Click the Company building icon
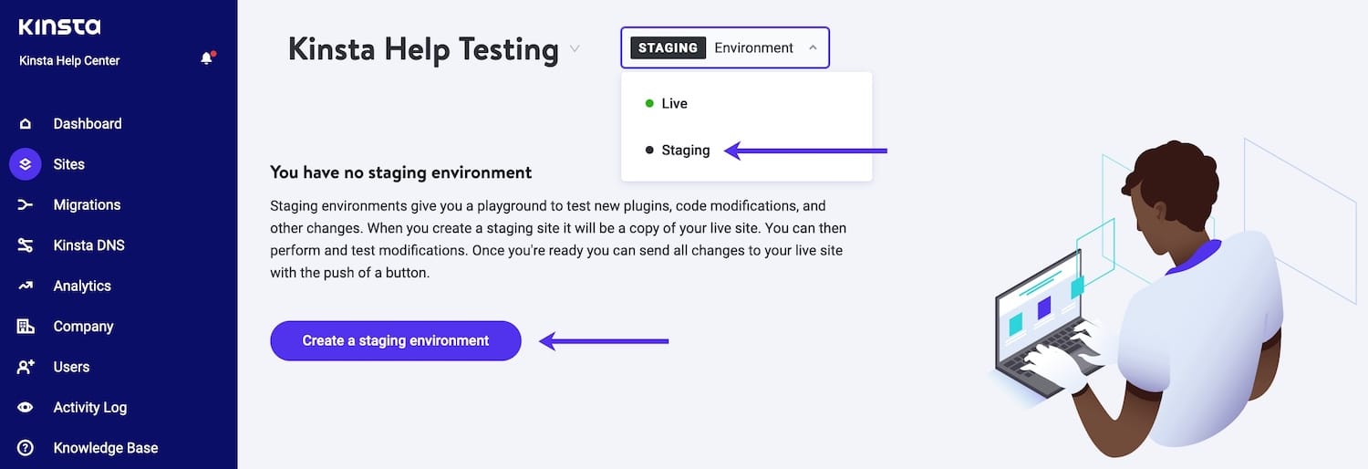This screenshot has width=1368, height=469. click(26, 327)
